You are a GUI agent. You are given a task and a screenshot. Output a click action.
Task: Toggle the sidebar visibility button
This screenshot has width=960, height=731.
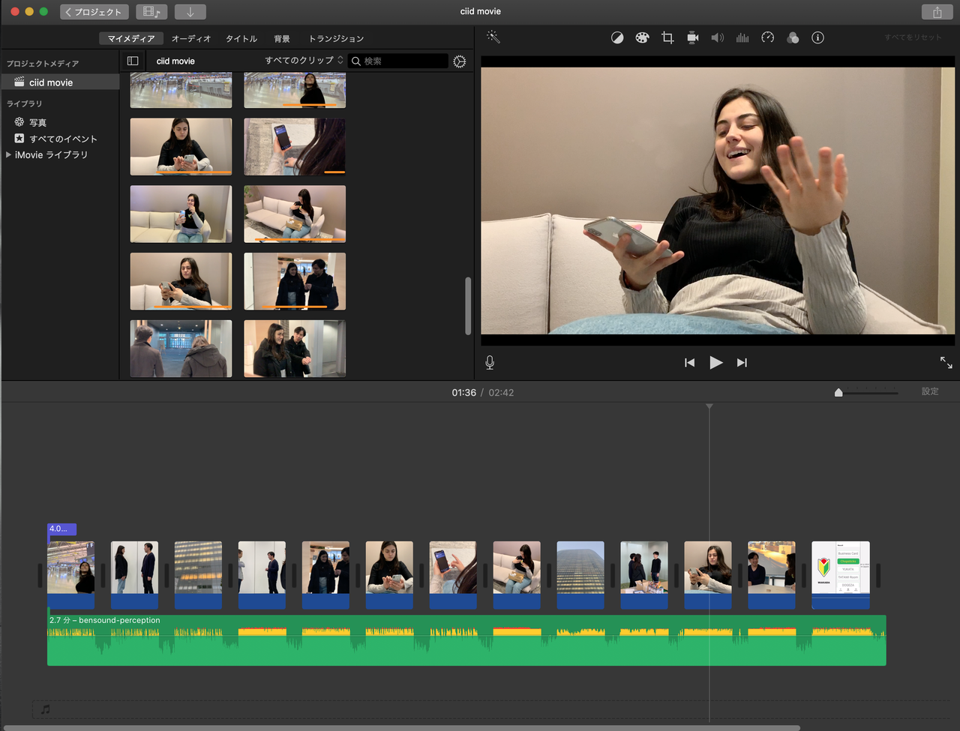(133, 61)
